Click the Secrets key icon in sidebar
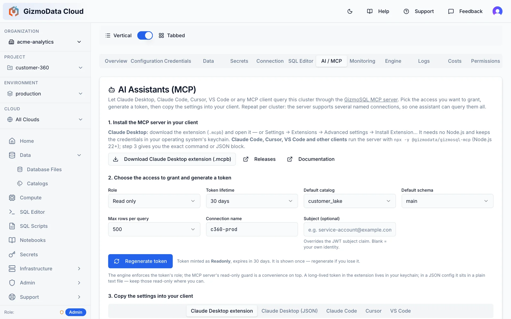The image size is (511, 319). pyautogui.click(x=12, y=254)
